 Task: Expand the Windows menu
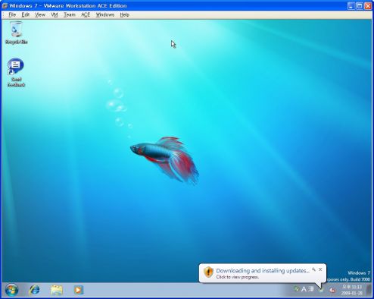pyautogui.click(x=105, y=14)
